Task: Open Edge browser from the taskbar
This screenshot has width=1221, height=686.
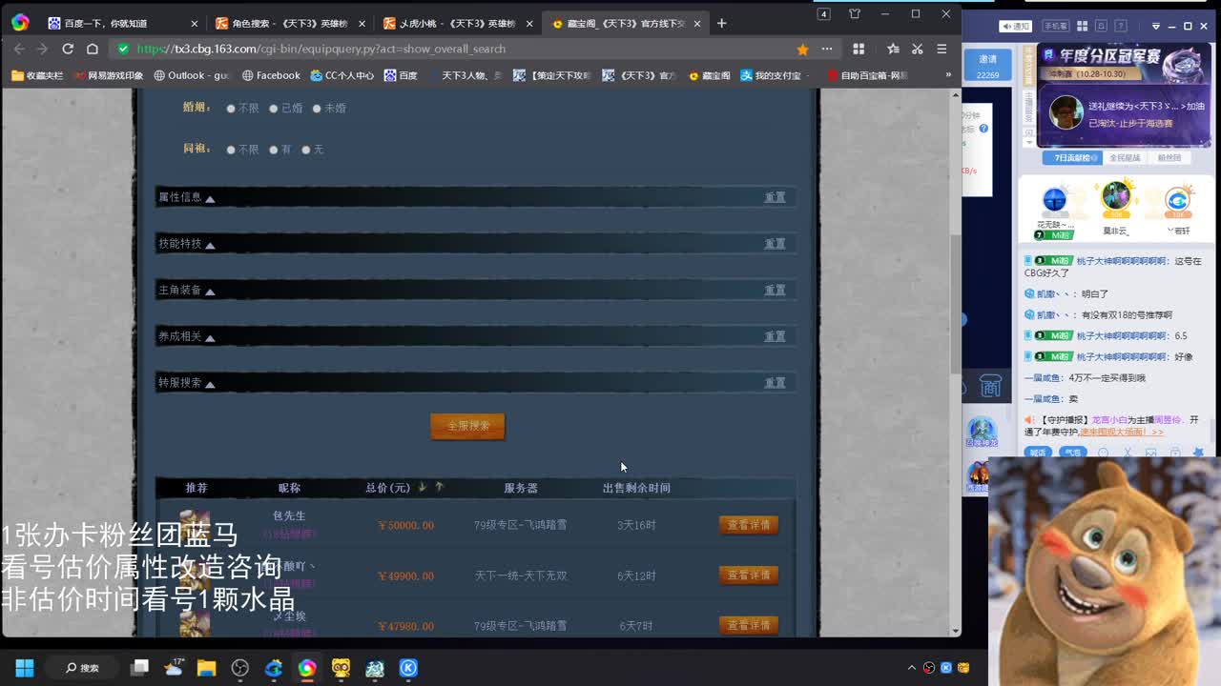Action: 274,668
